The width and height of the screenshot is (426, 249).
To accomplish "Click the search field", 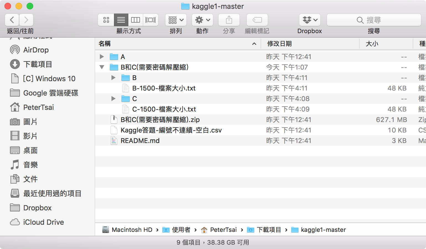I will [374, 20].
